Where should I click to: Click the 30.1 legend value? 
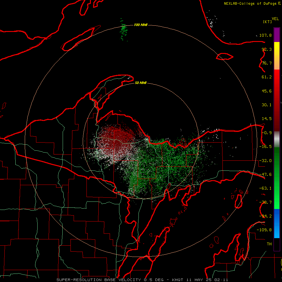[267, 105]
